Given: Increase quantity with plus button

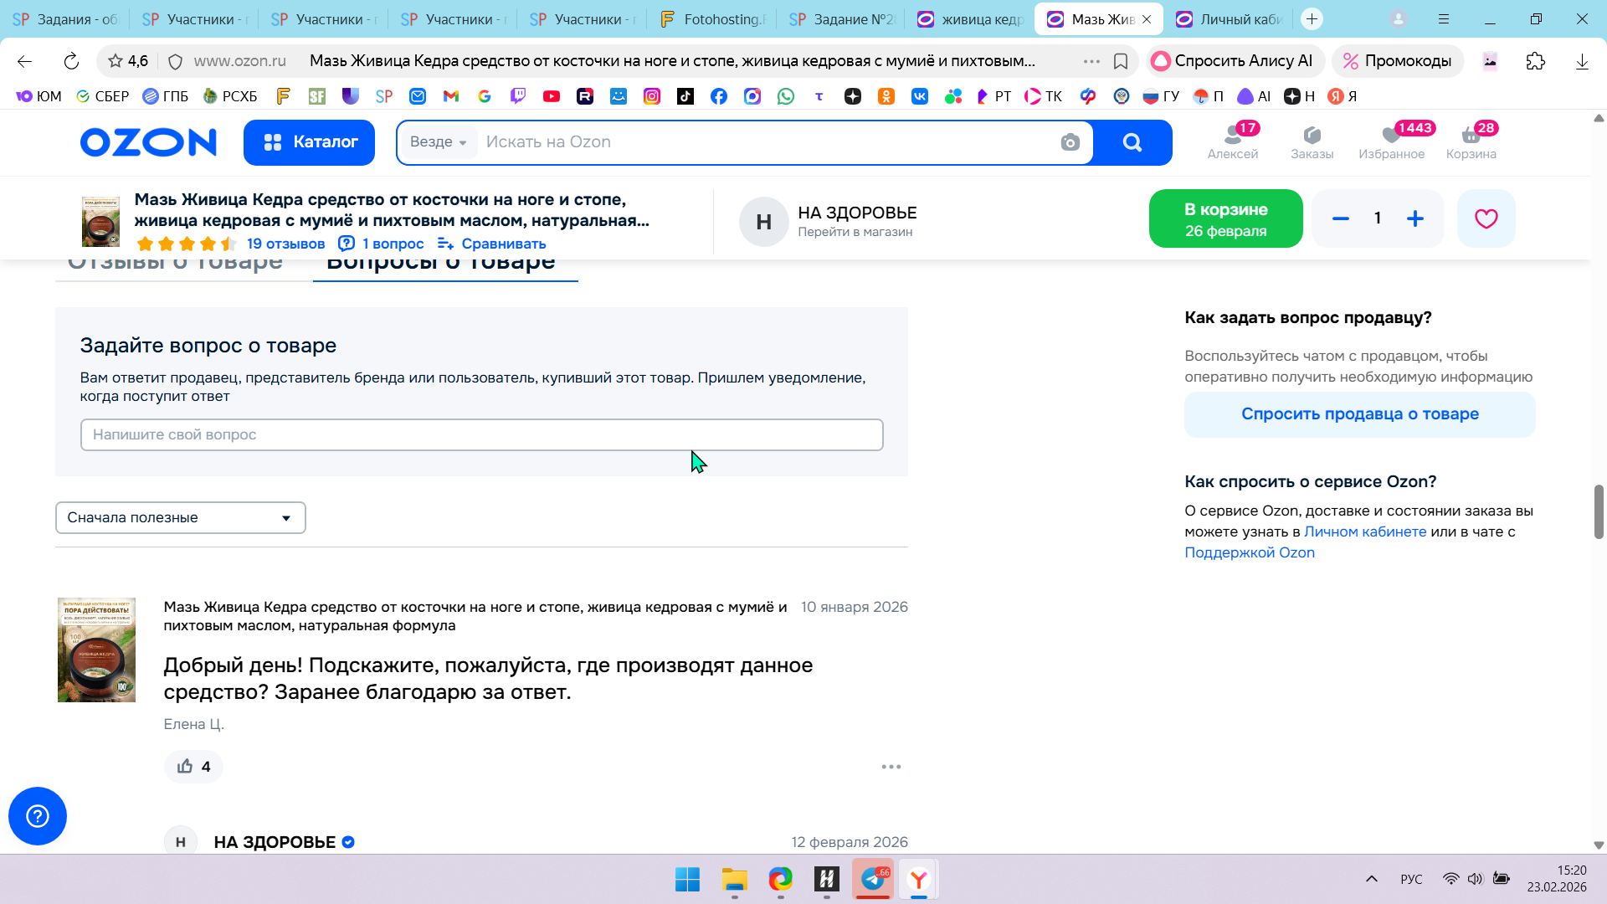Looking at the screenshot, I should 1415,218.
